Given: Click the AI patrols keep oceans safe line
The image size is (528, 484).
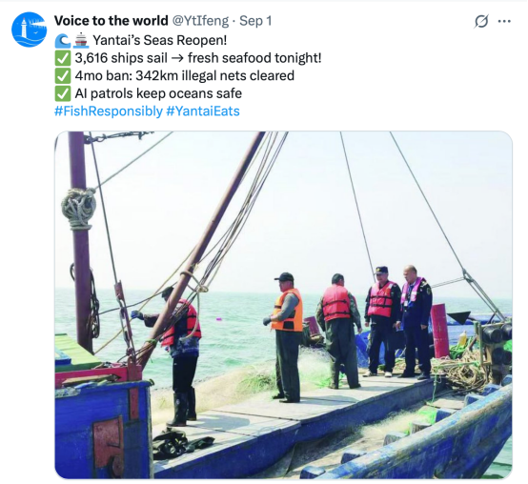Looking at the screenshot, I should (x=158, y=94).
